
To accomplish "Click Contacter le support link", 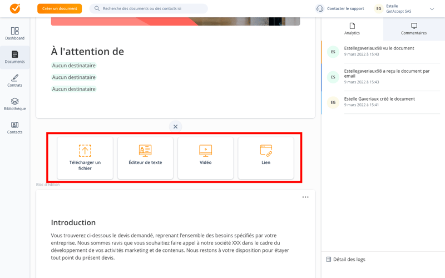I will click(x=345, y=8).
